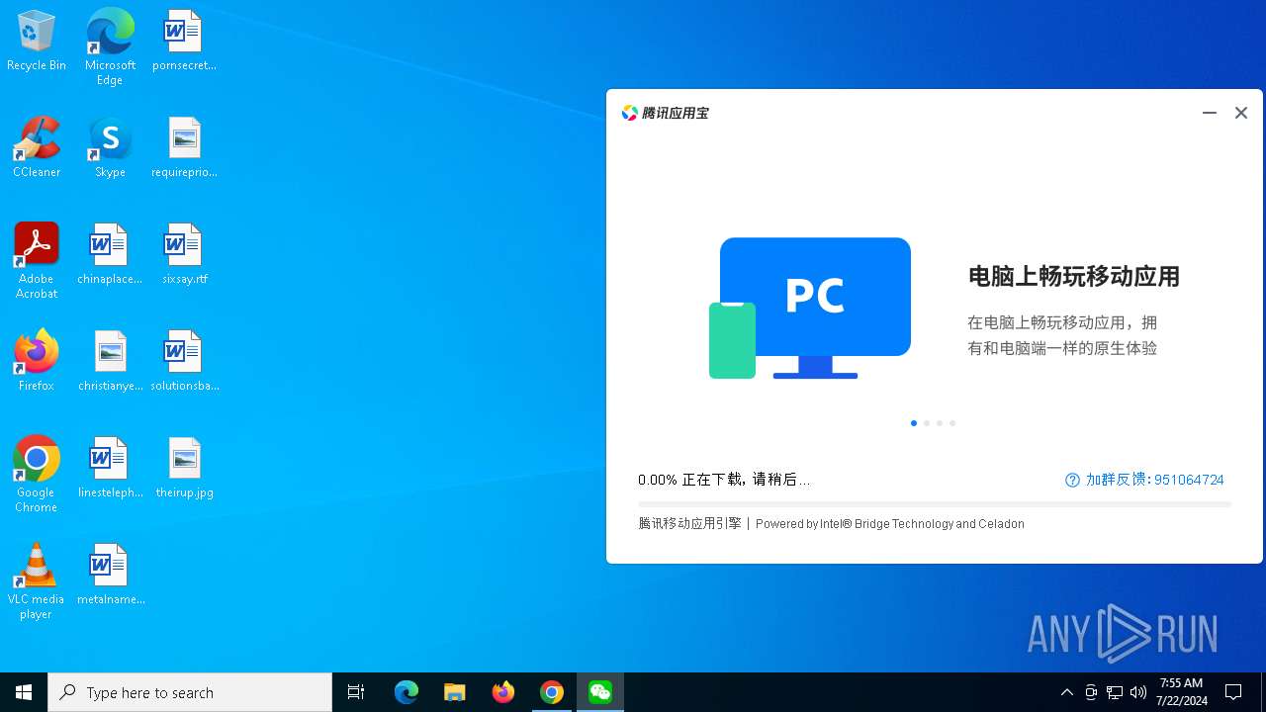1266x712 pixels.
Task: Click Show desktop at the taskbar edge
Action: (x=1263, y=692)
